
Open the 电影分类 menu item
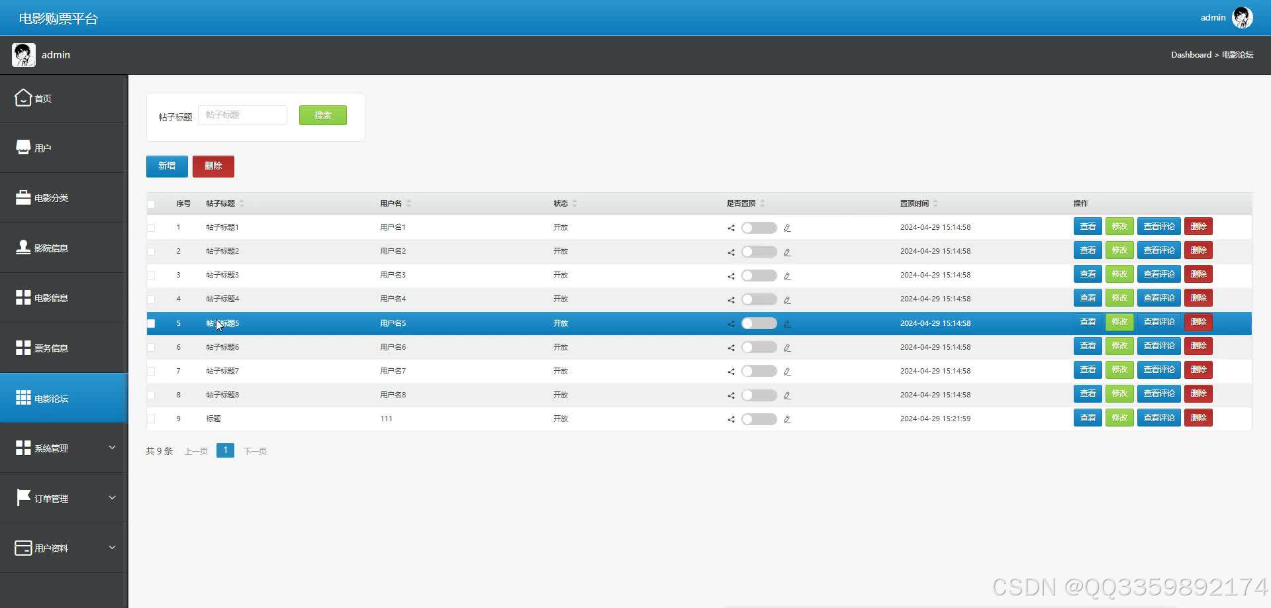tap(64, 197)
